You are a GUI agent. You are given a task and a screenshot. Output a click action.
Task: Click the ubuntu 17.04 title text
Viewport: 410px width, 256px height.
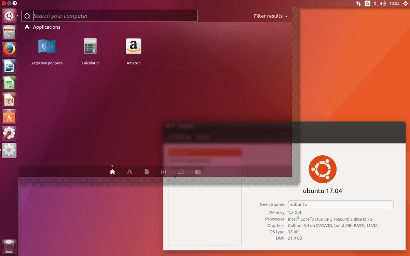click(323, 191)
